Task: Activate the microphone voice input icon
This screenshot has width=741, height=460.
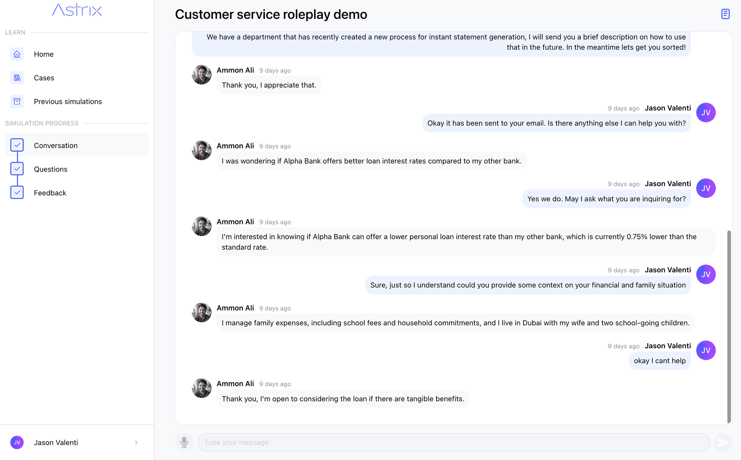Action: pos(184,442)
